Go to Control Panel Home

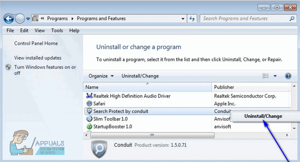(x=36, y=43)
